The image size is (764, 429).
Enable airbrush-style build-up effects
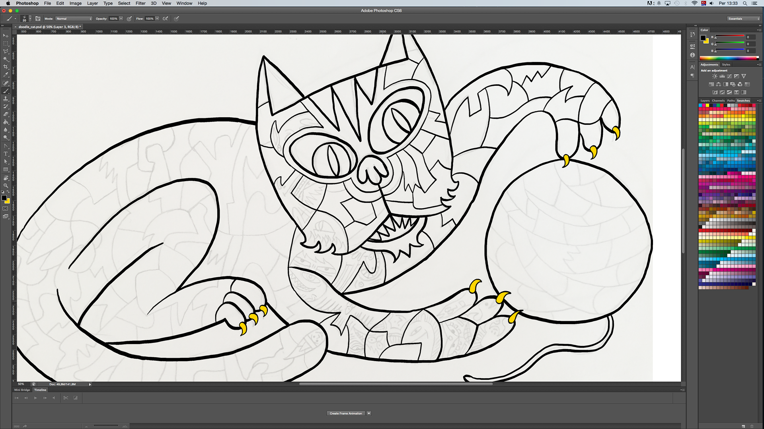coord(166,19)
